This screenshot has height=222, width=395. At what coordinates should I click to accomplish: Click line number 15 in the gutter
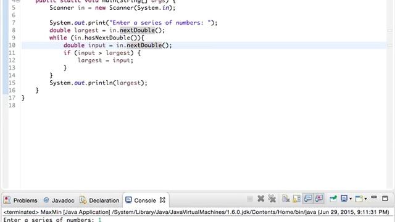click(12, 83)
